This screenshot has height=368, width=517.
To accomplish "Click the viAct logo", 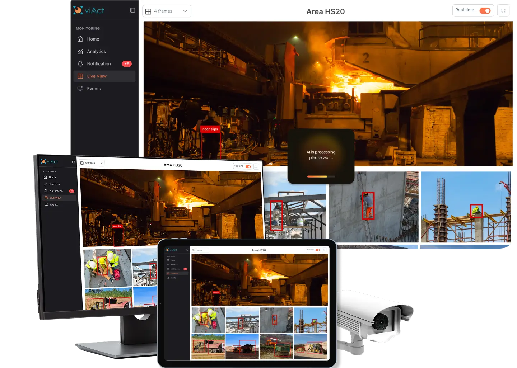I will point(89,10).
